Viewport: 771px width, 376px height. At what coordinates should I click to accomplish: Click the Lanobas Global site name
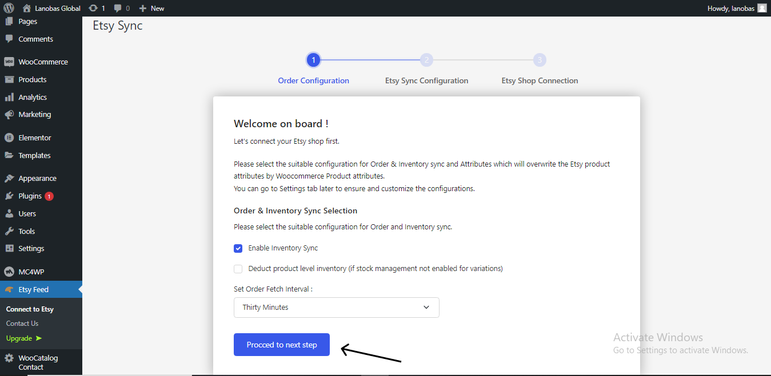(58, 8)
